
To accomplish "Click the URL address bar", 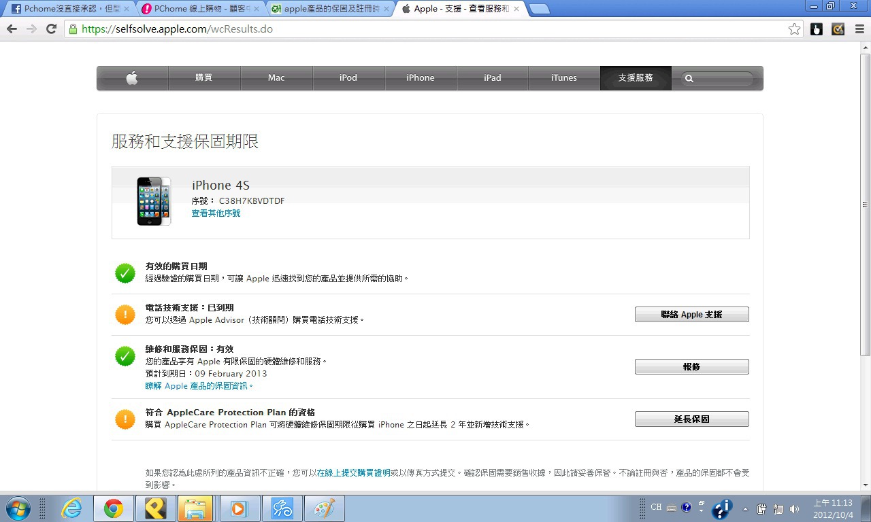I will pyautogui.click(x=433, y=29).
